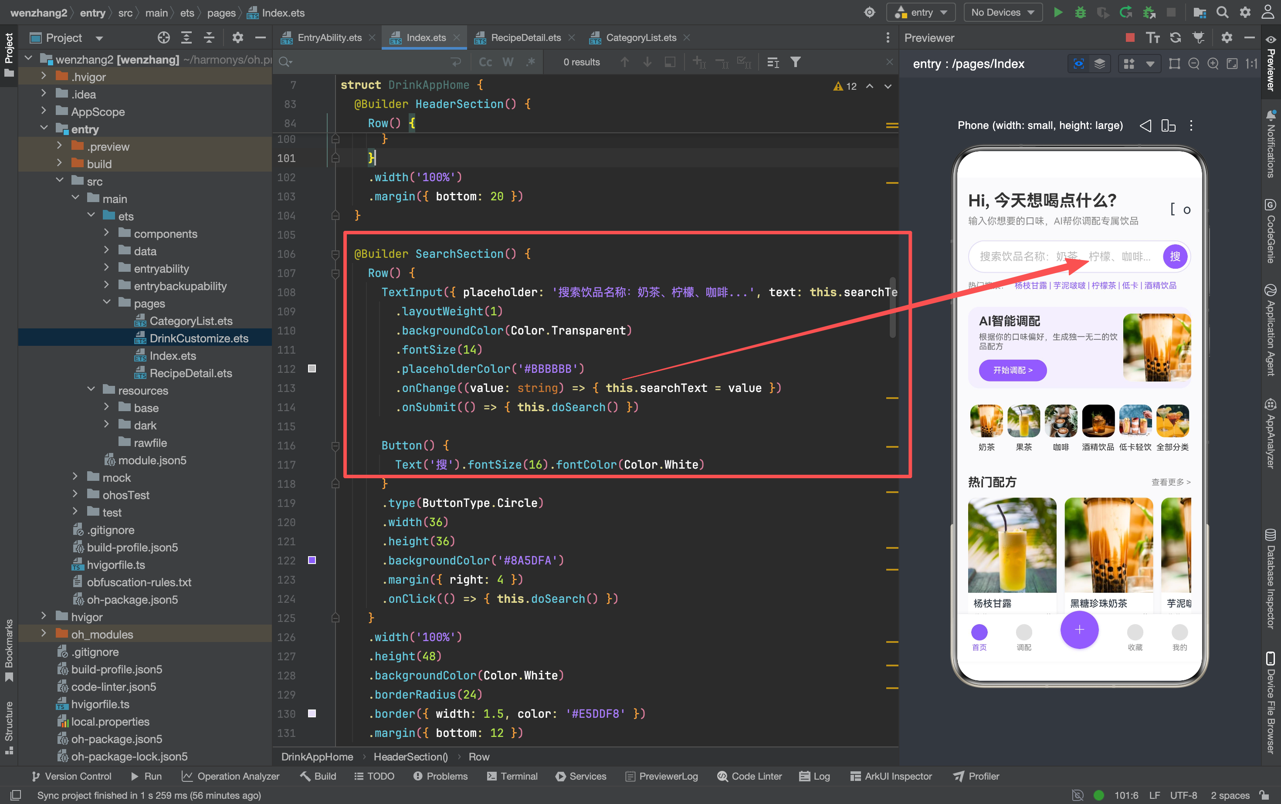
Task: Open CodeGenie side panel
Action: pos(1271,231)
